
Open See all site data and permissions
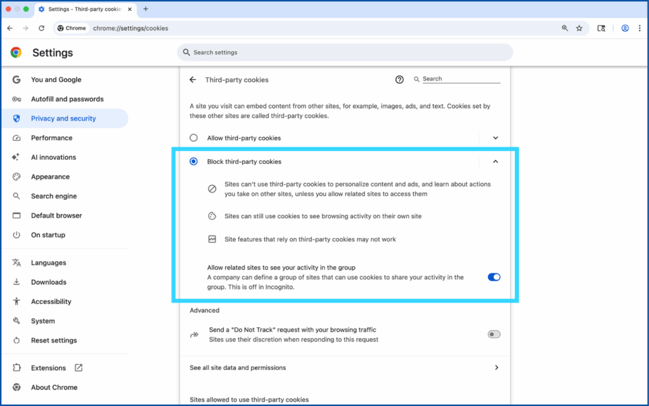pos(345,367)
